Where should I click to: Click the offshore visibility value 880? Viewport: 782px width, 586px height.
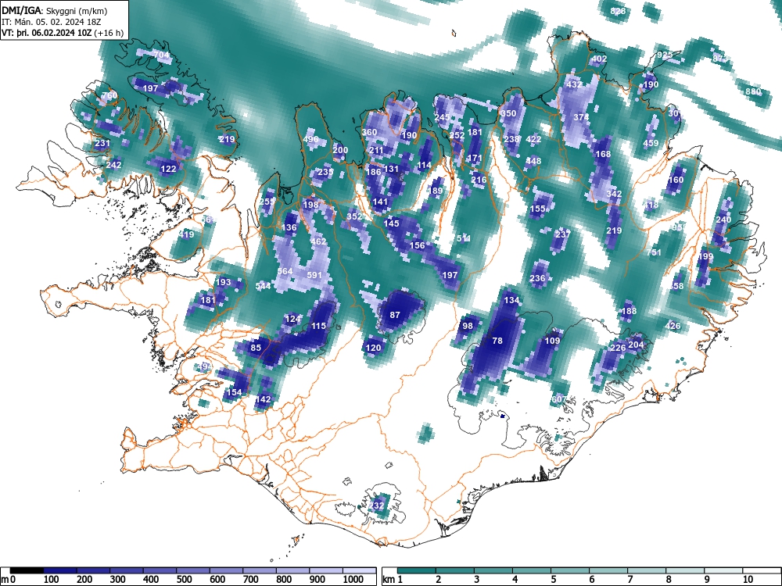753,91
